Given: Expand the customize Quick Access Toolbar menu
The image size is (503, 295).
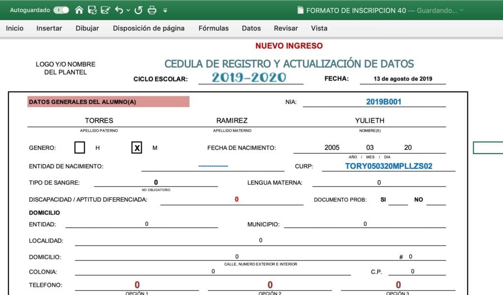Looking at the screenshot, I should pos(165,10).
